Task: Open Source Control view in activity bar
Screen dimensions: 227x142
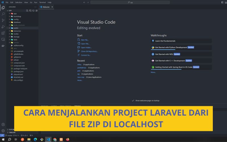Action: pyautogui.click(x=3, y=20)
